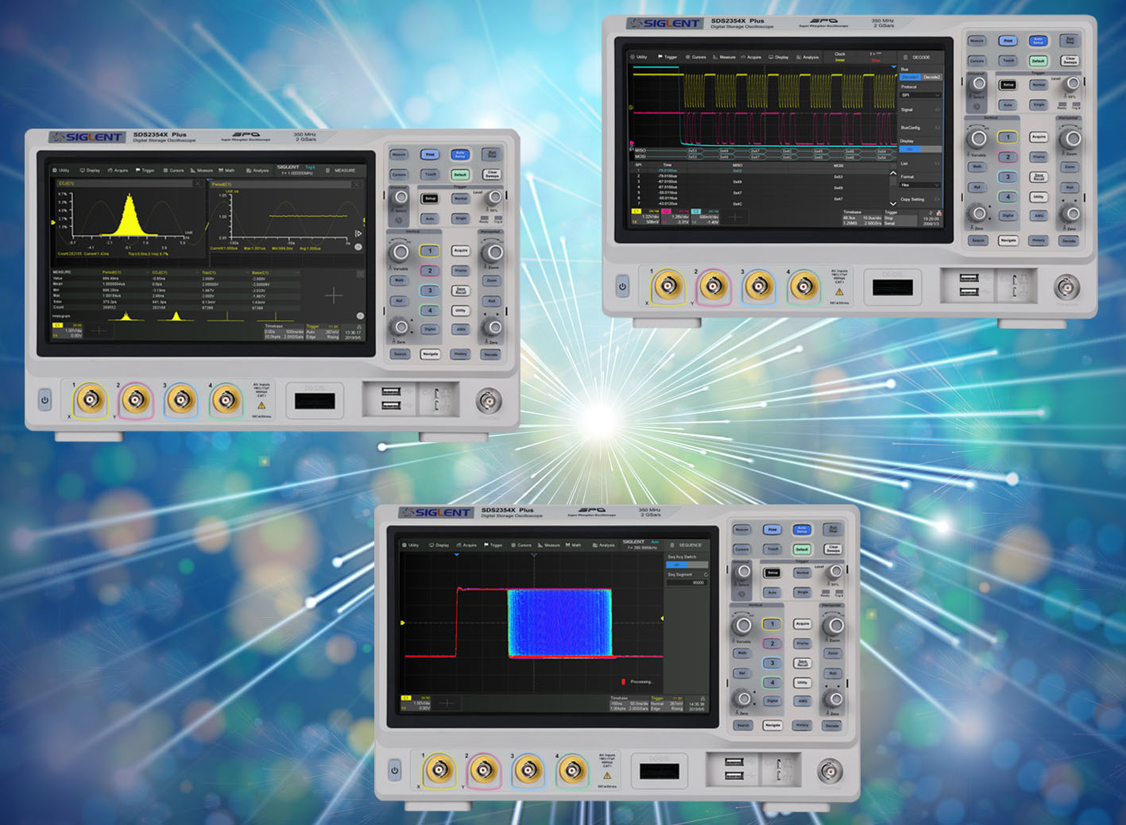Click Decode button on top-right oscilloscope

[x=1069, y=241]
